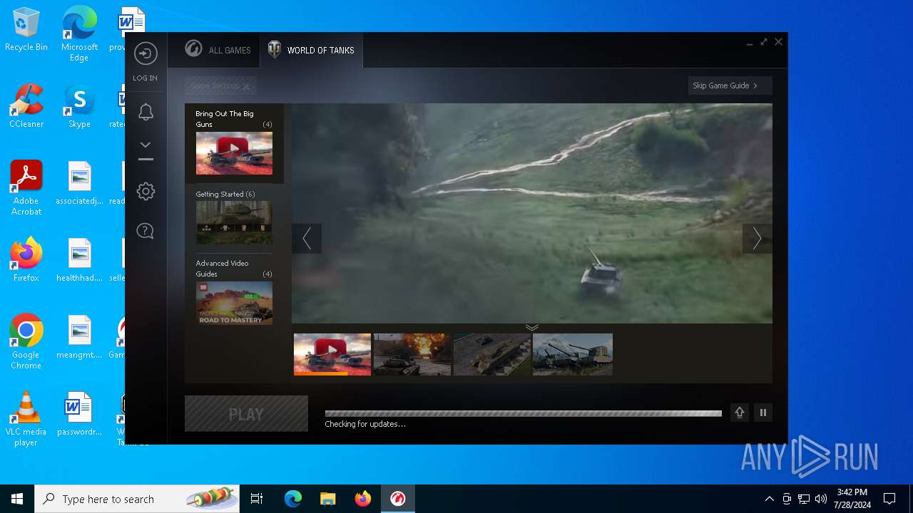Minimize the Game Center window

[x=750, y=44]
